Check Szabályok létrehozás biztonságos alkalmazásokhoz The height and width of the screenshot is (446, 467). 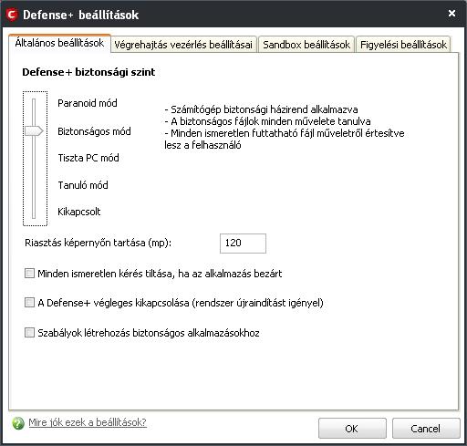pos(29,332)
